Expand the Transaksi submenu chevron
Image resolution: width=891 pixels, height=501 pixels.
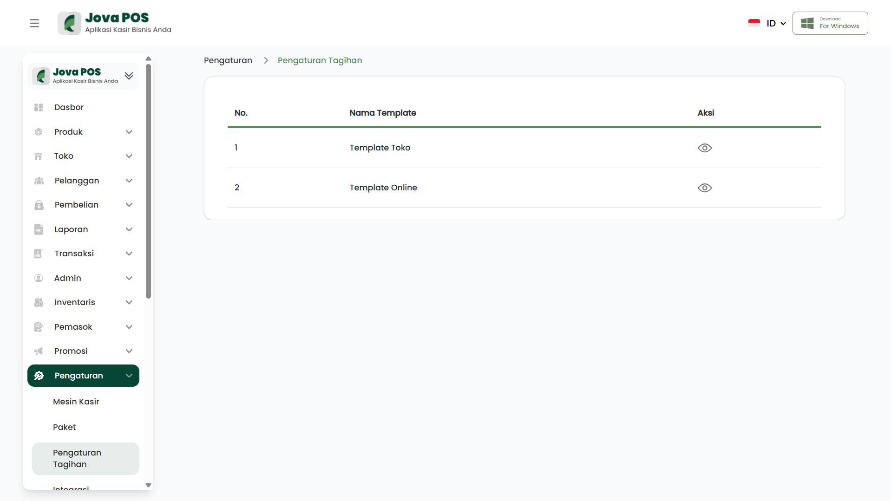tap(129, 254)
